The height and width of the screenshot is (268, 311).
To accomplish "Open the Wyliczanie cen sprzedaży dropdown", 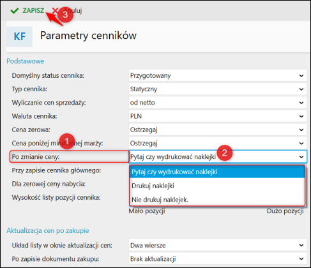I will tap(218, 103).
